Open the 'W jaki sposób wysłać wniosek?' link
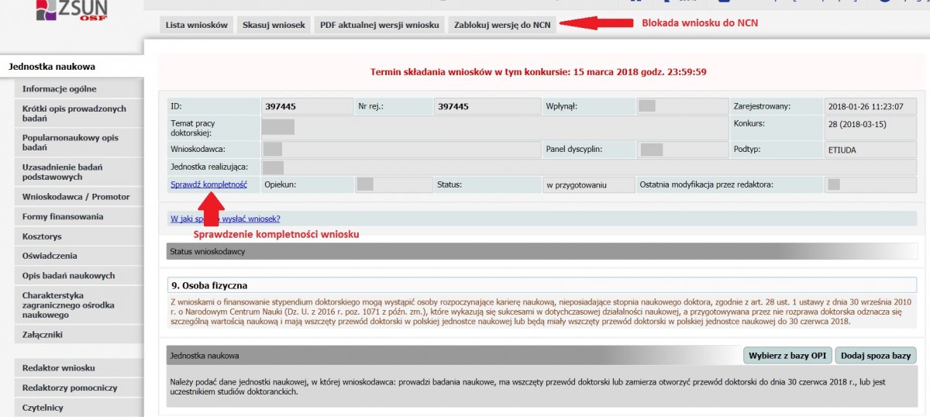 (x=225, y=219)
